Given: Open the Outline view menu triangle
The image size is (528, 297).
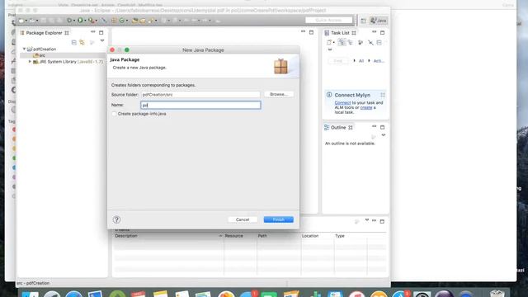Looking at the screenshot, I should (383, 135).
